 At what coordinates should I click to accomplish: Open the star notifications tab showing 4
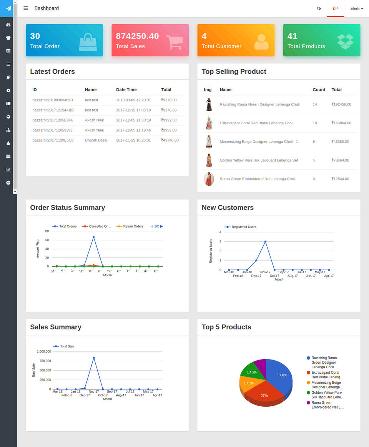tap(335, 8)
